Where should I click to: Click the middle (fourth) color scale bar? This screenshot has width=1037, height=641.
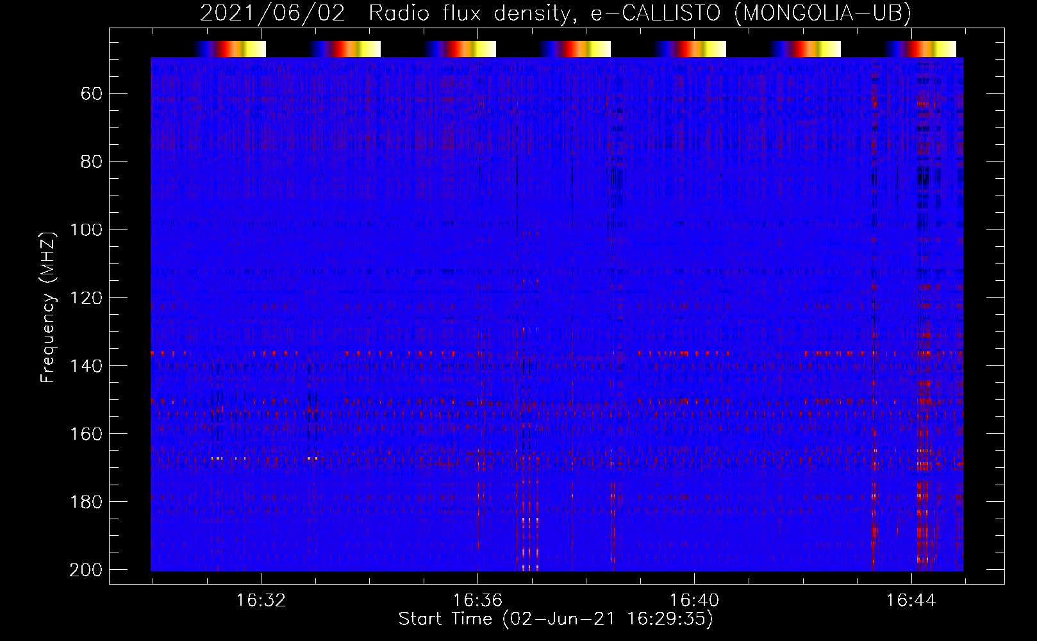coord(575,49)
